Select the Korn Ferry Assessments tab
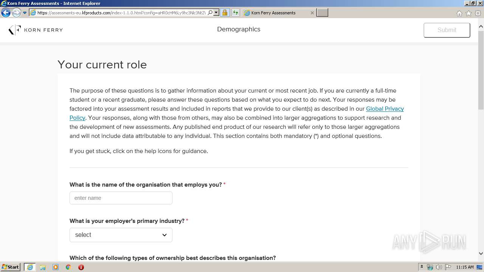484x272 pixels. coord(279,13)
